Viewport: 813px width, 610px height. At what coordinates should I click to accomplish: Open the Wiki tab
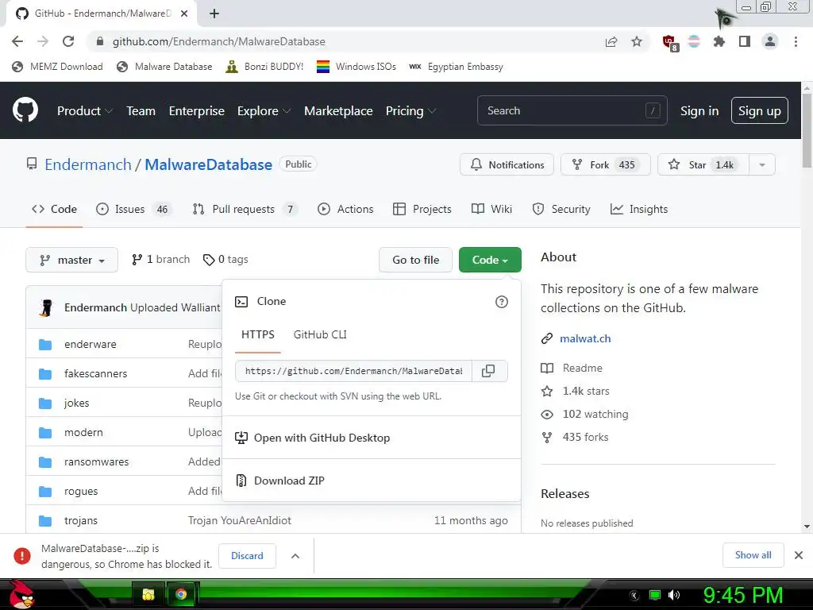[x=491, y=209]
